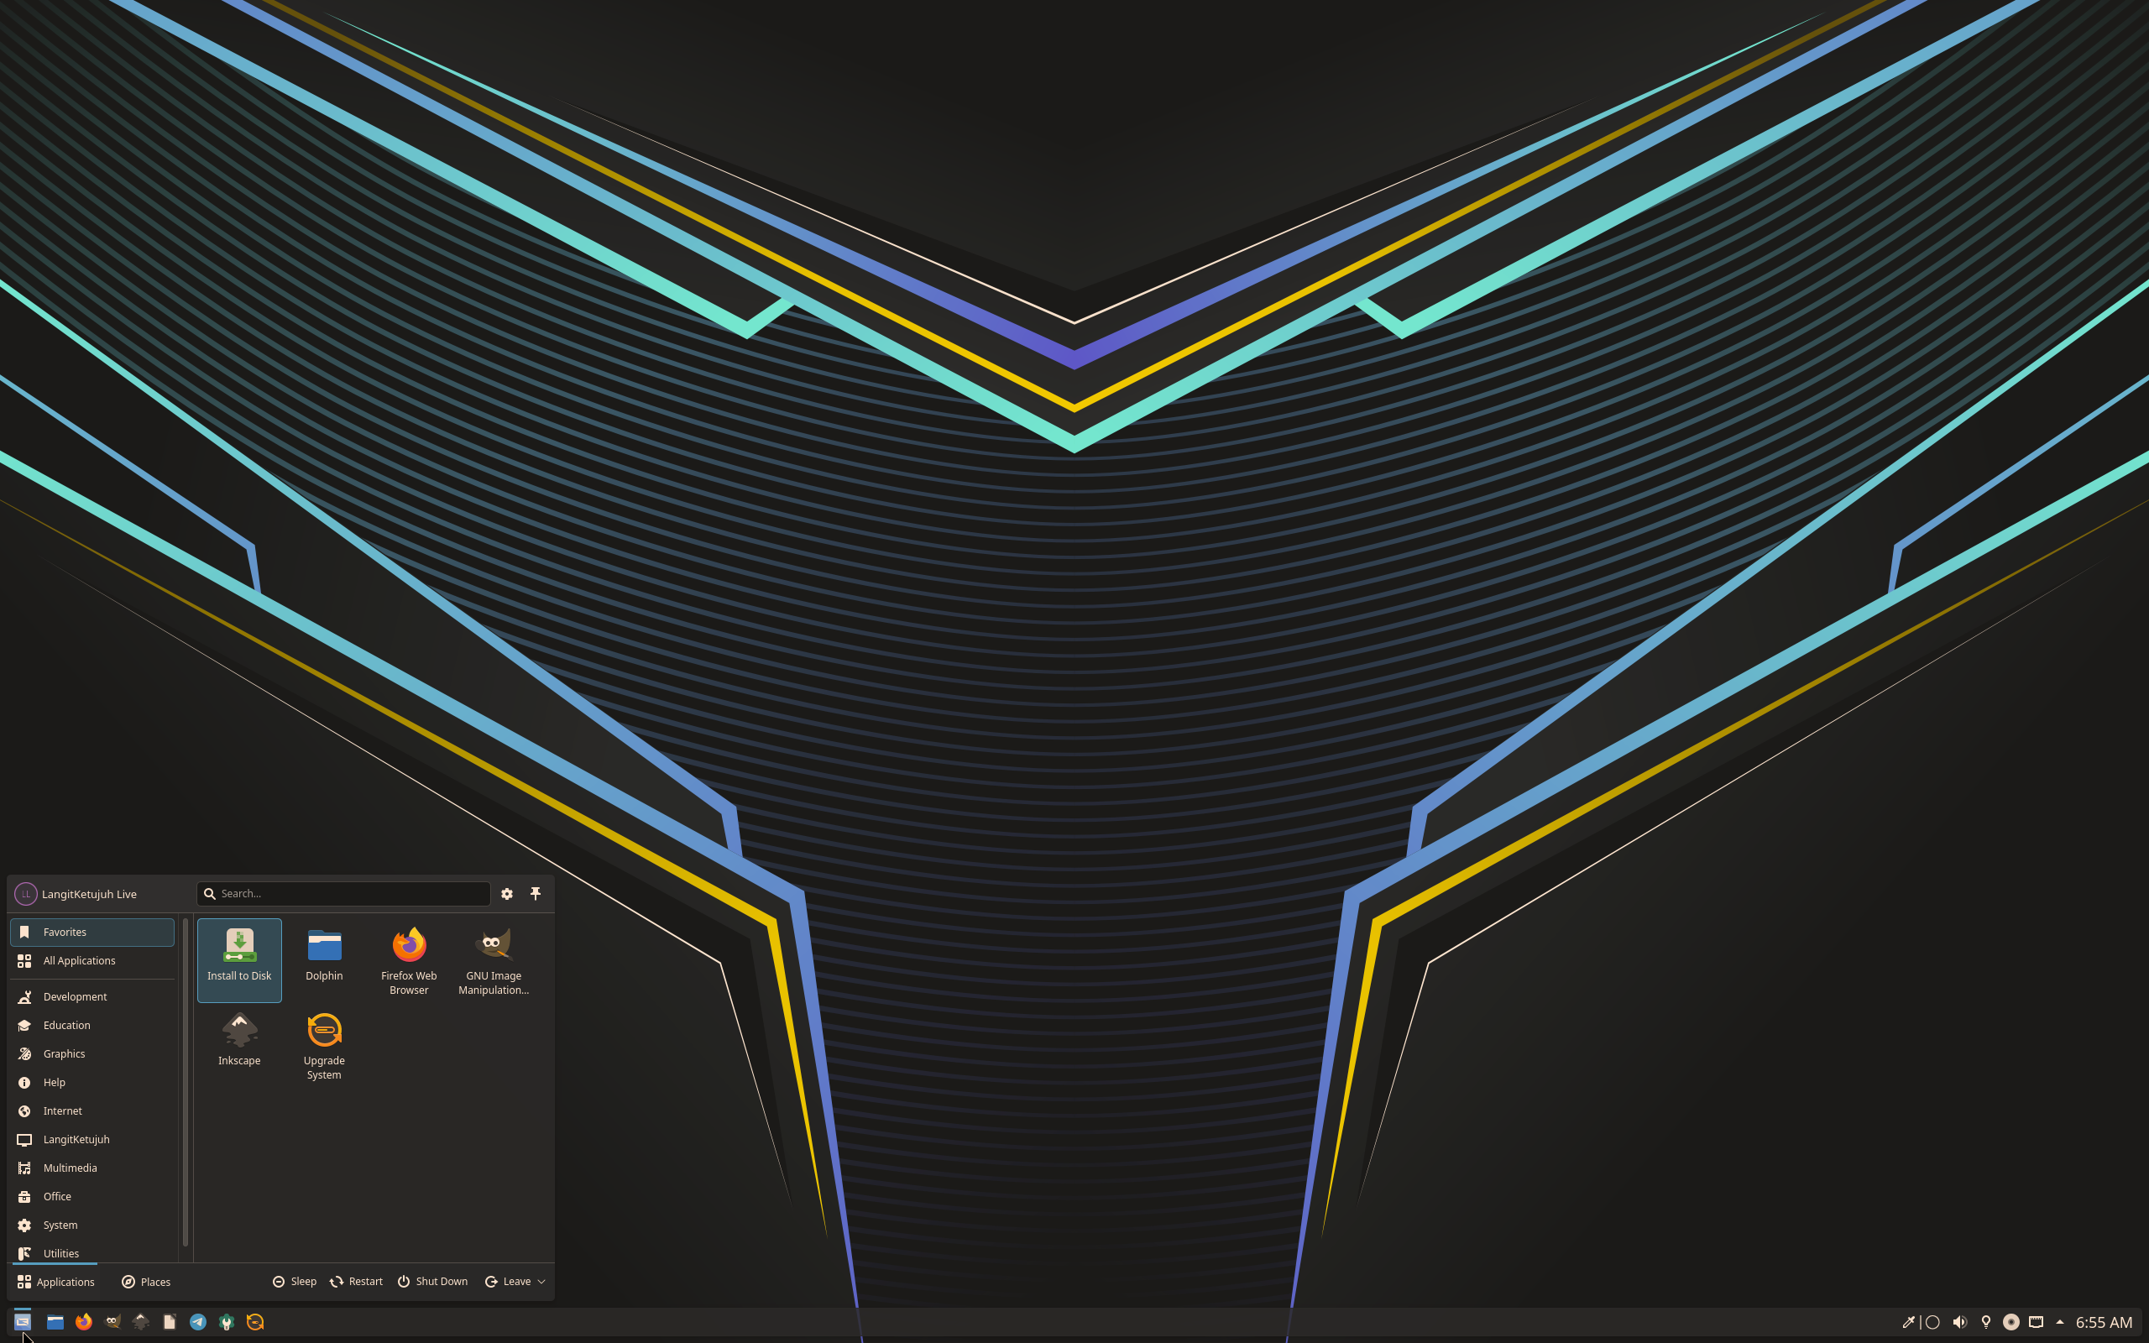Open the Office category
Viewport: 2149px width, 1343px height.
(x=92, y=1196)
